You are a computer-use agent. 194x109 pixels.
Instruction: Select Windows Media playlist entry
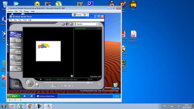coord(88,28)
